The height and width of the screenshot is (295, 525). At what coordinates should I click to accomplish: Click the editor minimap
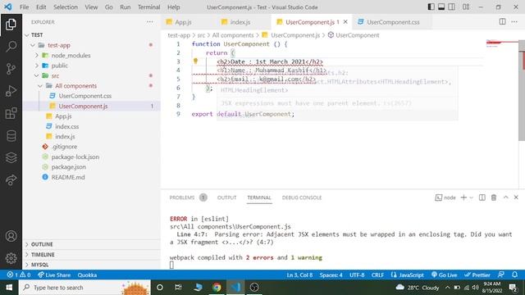(501, 43)
